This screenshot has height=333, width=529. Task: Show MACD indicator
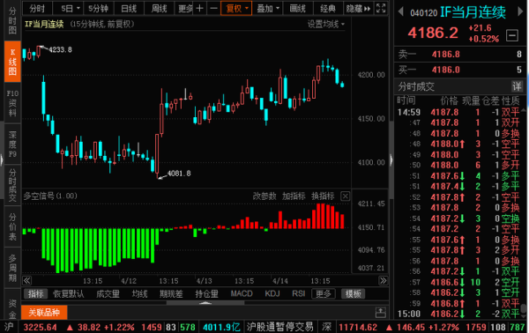pos(242,293)
